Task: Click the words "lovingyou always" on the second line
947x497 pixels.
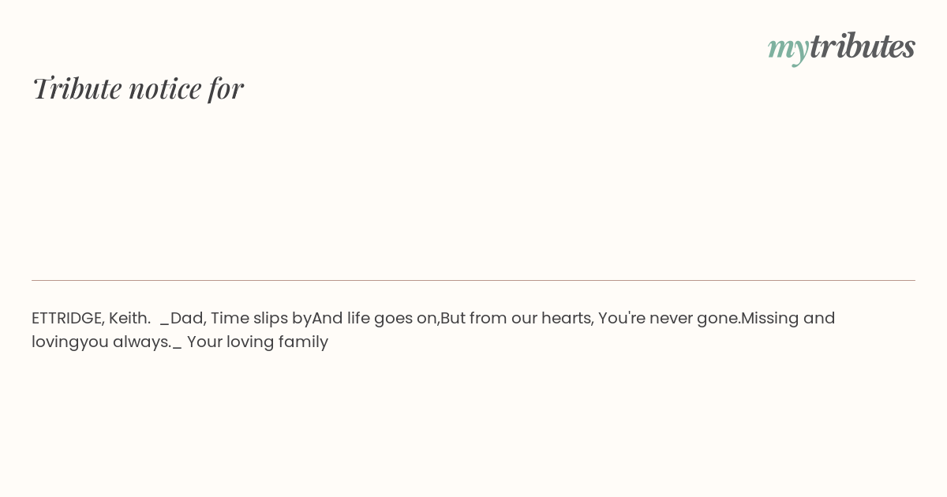Action: tap(100, 342)
